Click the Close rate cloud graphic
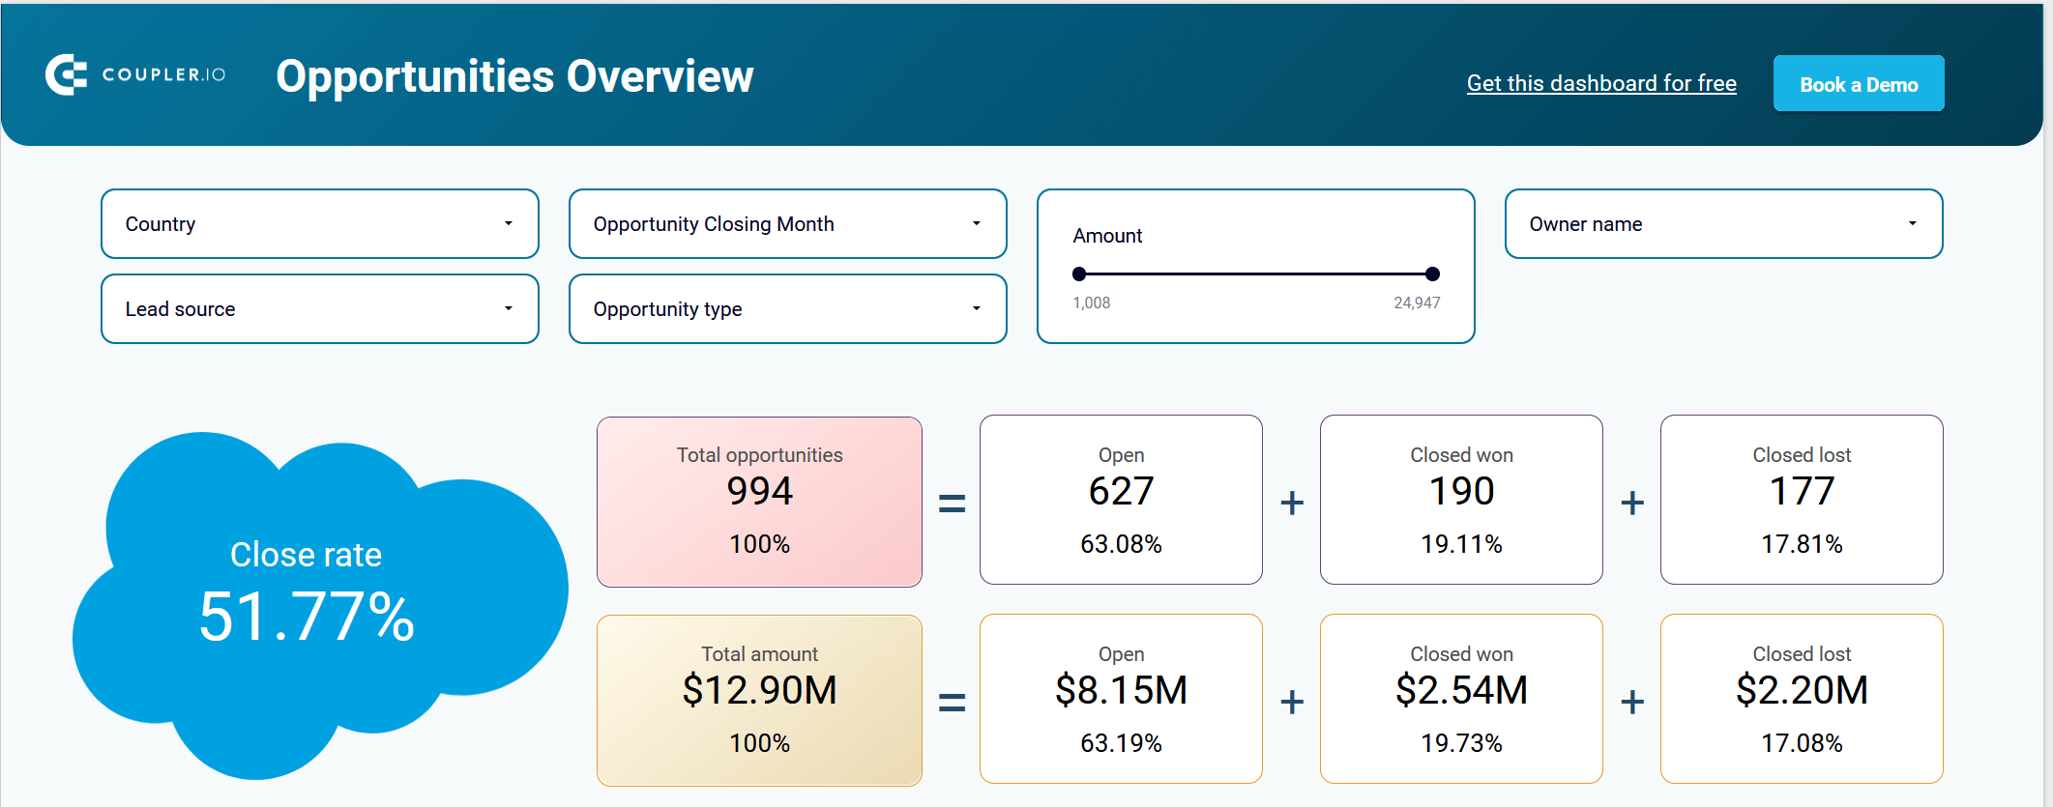Screen dimensions: 2053x807 click(320, 606)
